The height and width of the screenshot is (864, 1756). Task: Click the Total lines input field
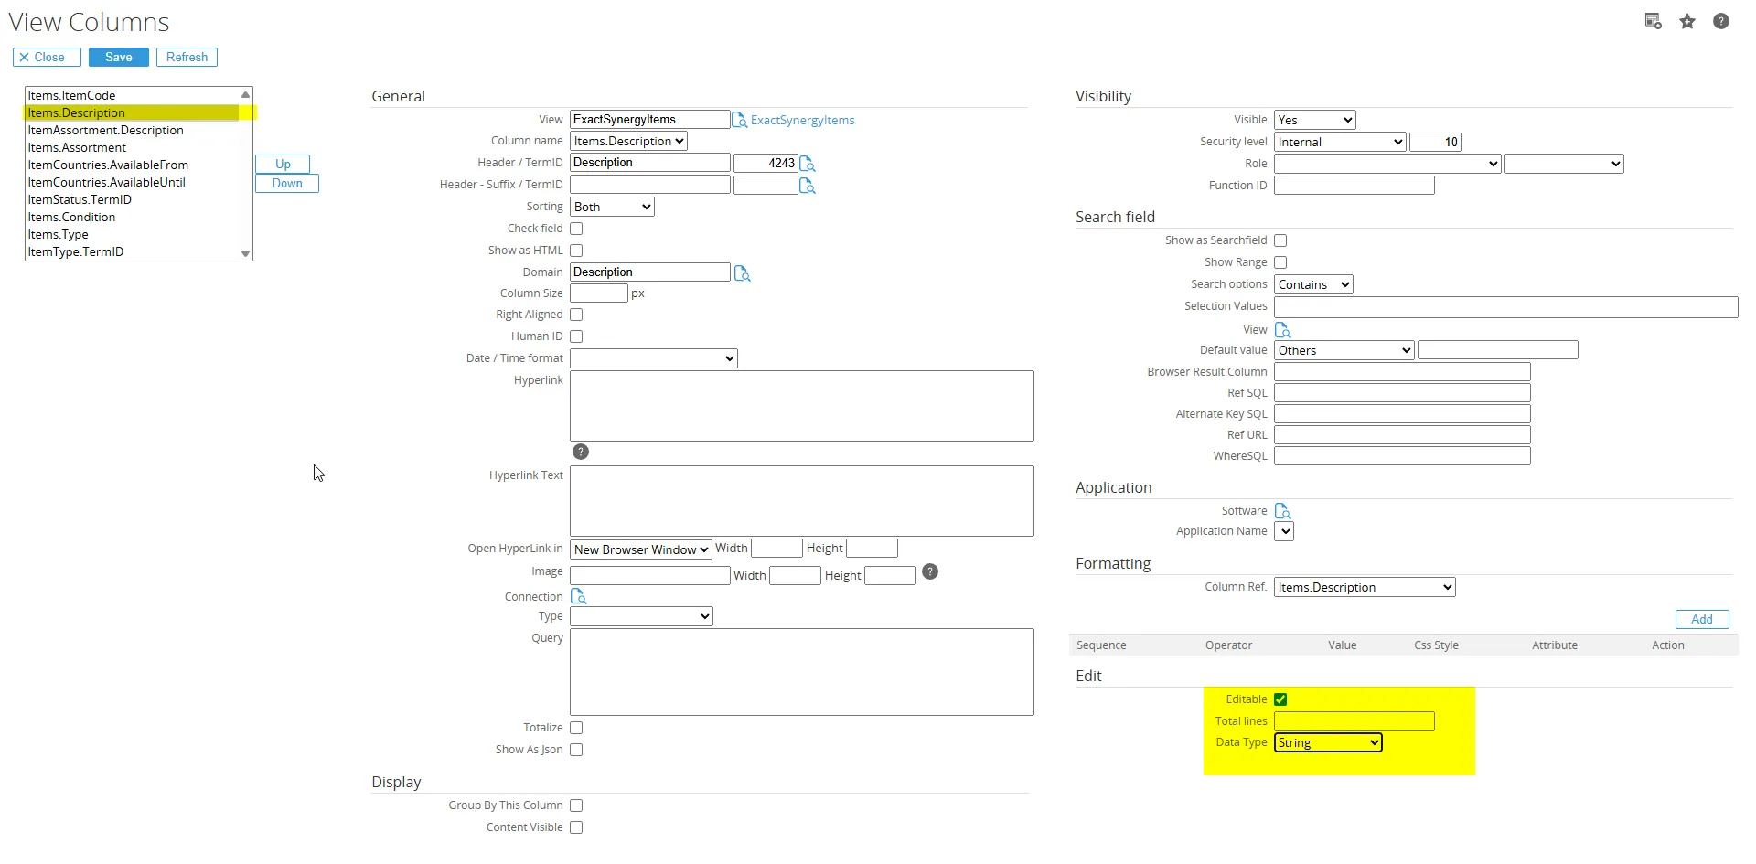1354,721
